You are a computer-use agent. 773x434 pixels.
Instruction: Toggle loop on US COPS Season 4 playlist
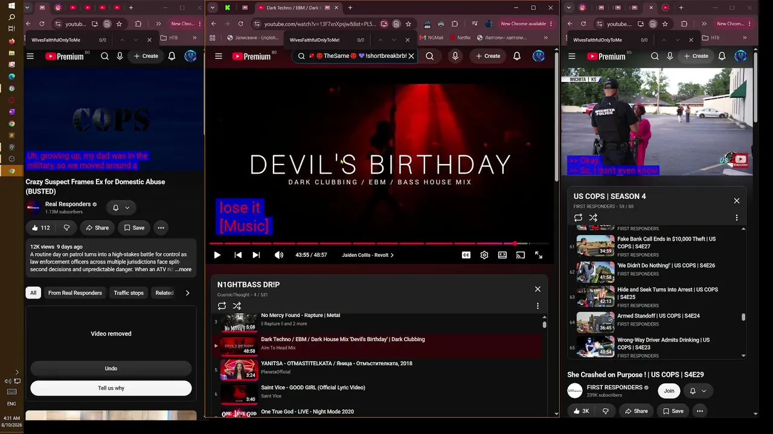[x=578, y=218]
